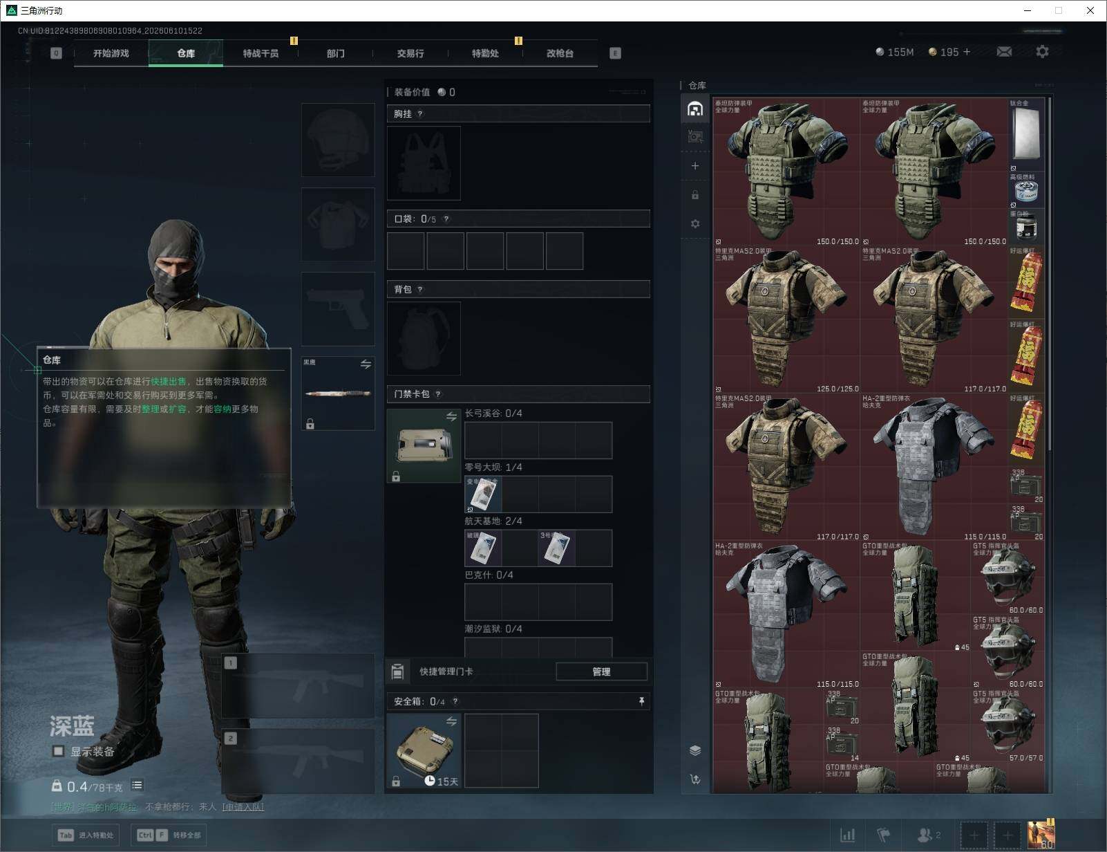
Task: Click swap icon on the safe box
Action: point(451,721)
